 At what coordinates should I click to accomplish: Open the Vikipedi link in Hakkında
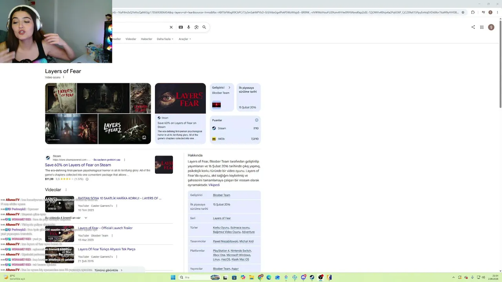point(214,185)
